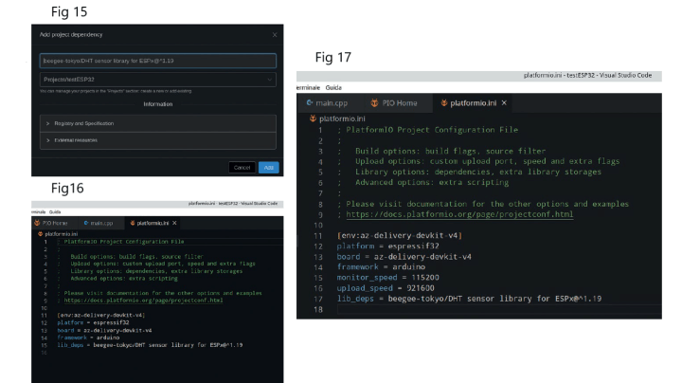The image size is (682, 383).
Task: Click the platformio.ini breadcrumb icon in Fig 17
Action: point(313,119)
